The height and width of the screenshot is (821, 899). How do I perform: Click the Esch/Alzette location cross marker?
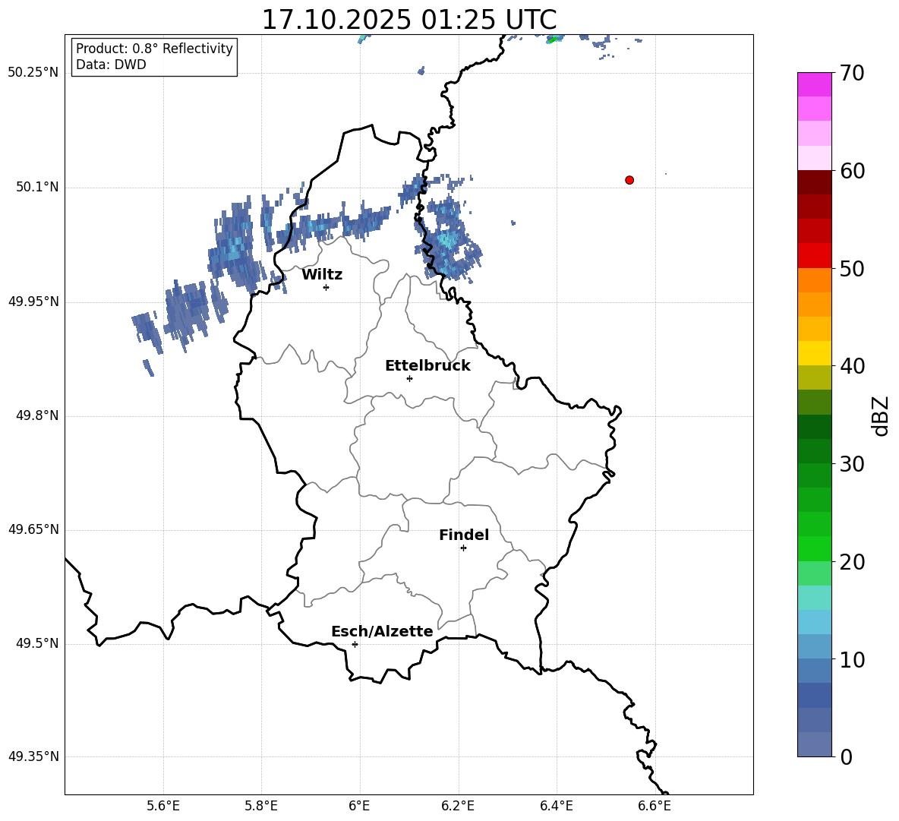355,644
